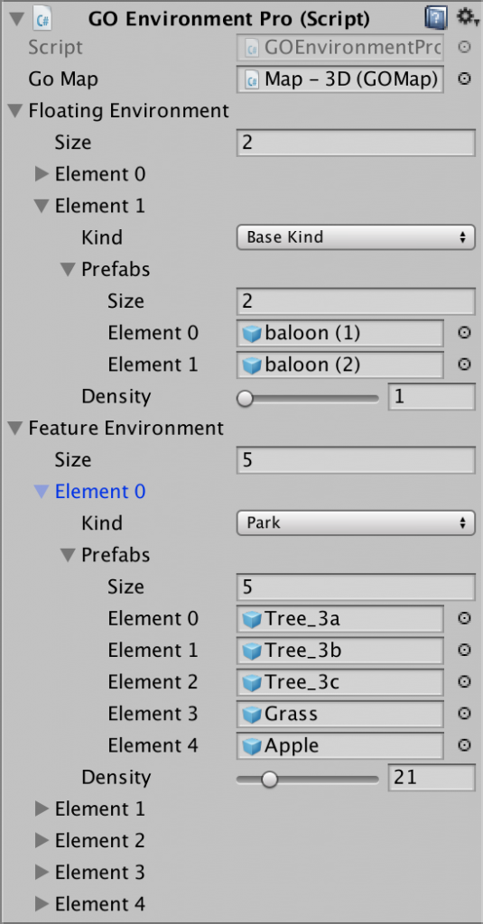This screenshot has height=924, width=483.
Task: Click object picker next to Tree_3a
Action: pyautogui.click(x=465, y=619)
